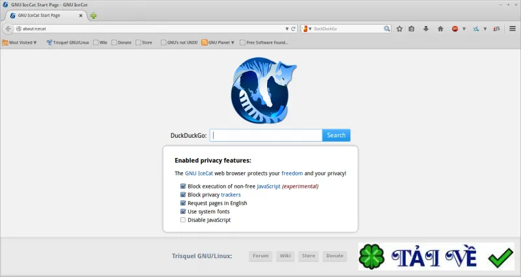The width and height of the screenshot is (521, 277).
Task: Click the Store button in footer
Action: [x=308, y=256]
